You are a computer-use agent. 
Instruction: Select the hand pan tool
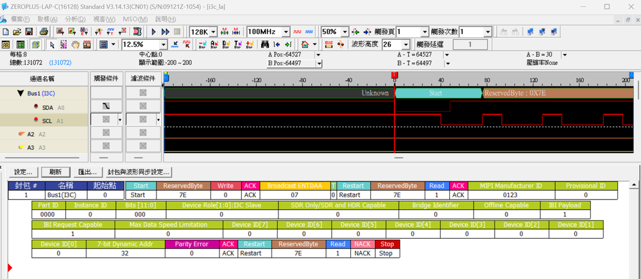[x=76, y=45]
